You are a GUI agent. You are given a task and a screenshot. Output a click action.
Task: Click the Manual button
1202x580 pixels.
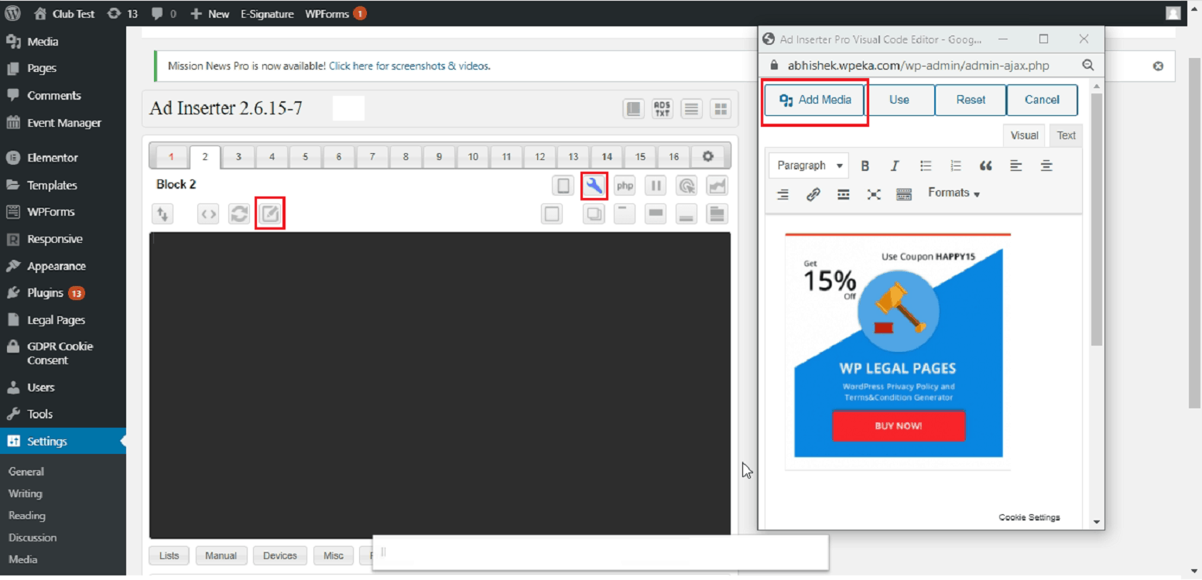221,556
